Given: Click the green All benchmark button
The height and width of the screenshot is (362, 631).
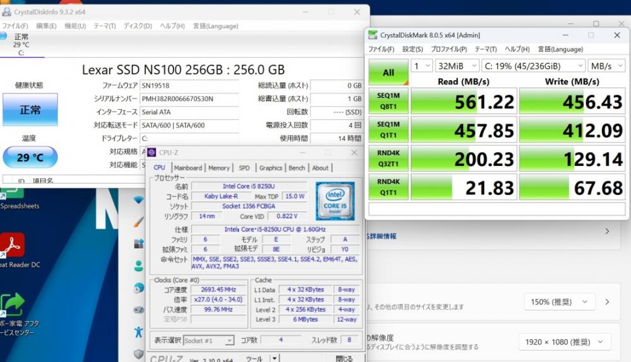Looking at the screenshot, I should [388, 73].
